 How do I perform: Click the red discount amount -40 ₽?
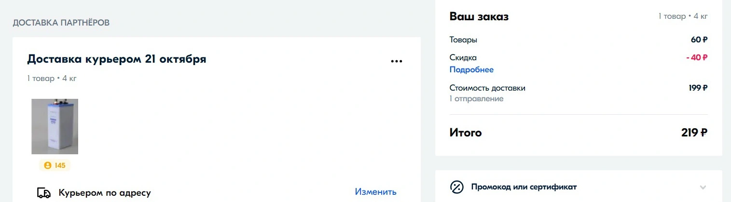(697, 57)
